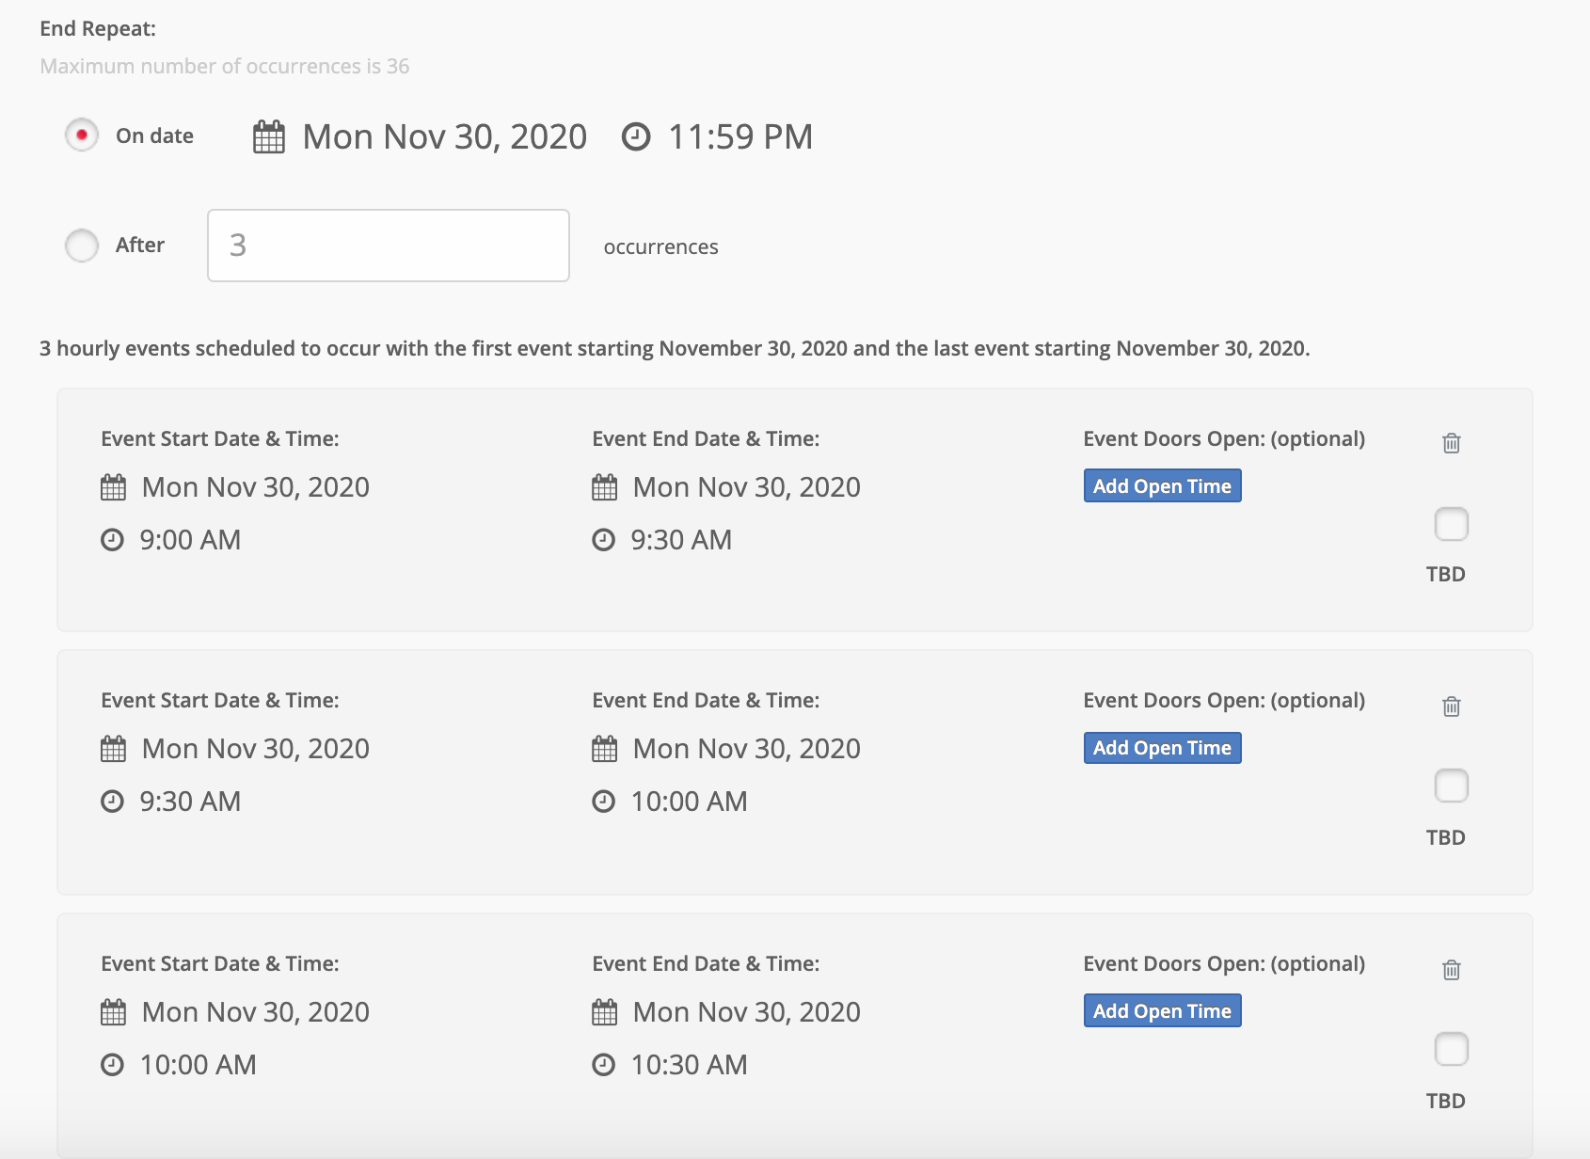Click clock icon beside second event's 10:00 AM end

(604, 802)
